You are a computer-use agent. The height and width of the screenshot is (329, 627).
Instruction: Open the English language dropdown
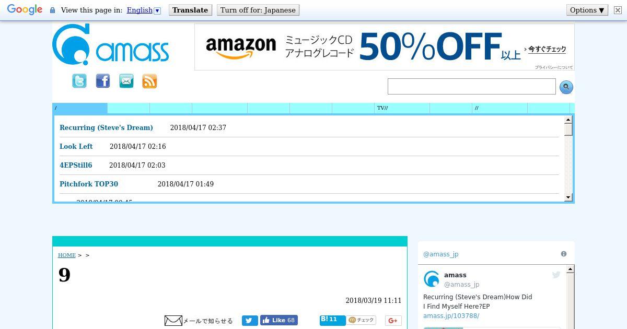click(144, 10)
